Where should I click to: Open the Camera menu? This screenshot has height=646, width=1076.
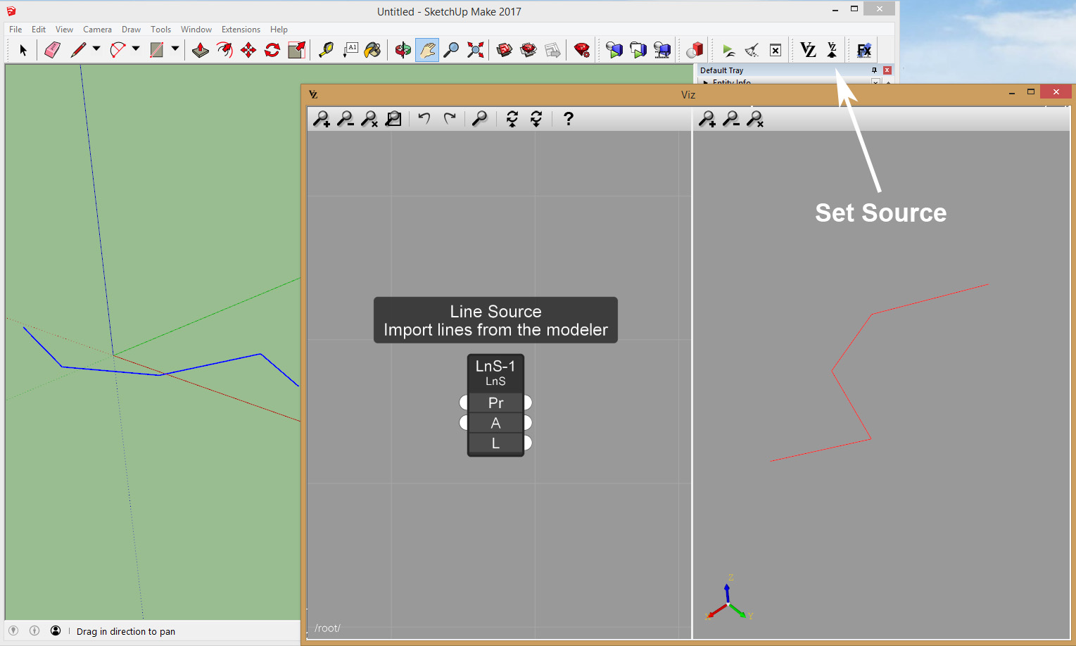click(97, 30)
